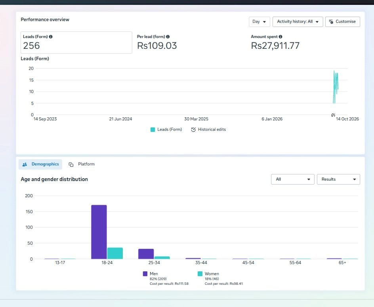Switch to the Platform tab

point(82,164)
